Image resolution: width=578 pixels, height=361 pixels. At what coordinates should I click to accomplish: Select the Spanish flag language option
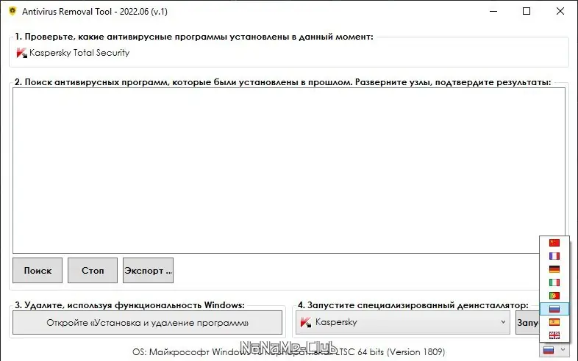coord(554,322)
